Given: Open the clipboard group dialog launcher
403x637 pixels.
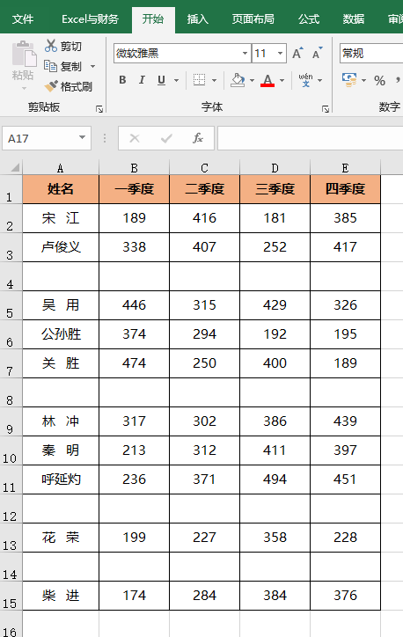Looking at the screenshot, I should (x=99, y=108).
